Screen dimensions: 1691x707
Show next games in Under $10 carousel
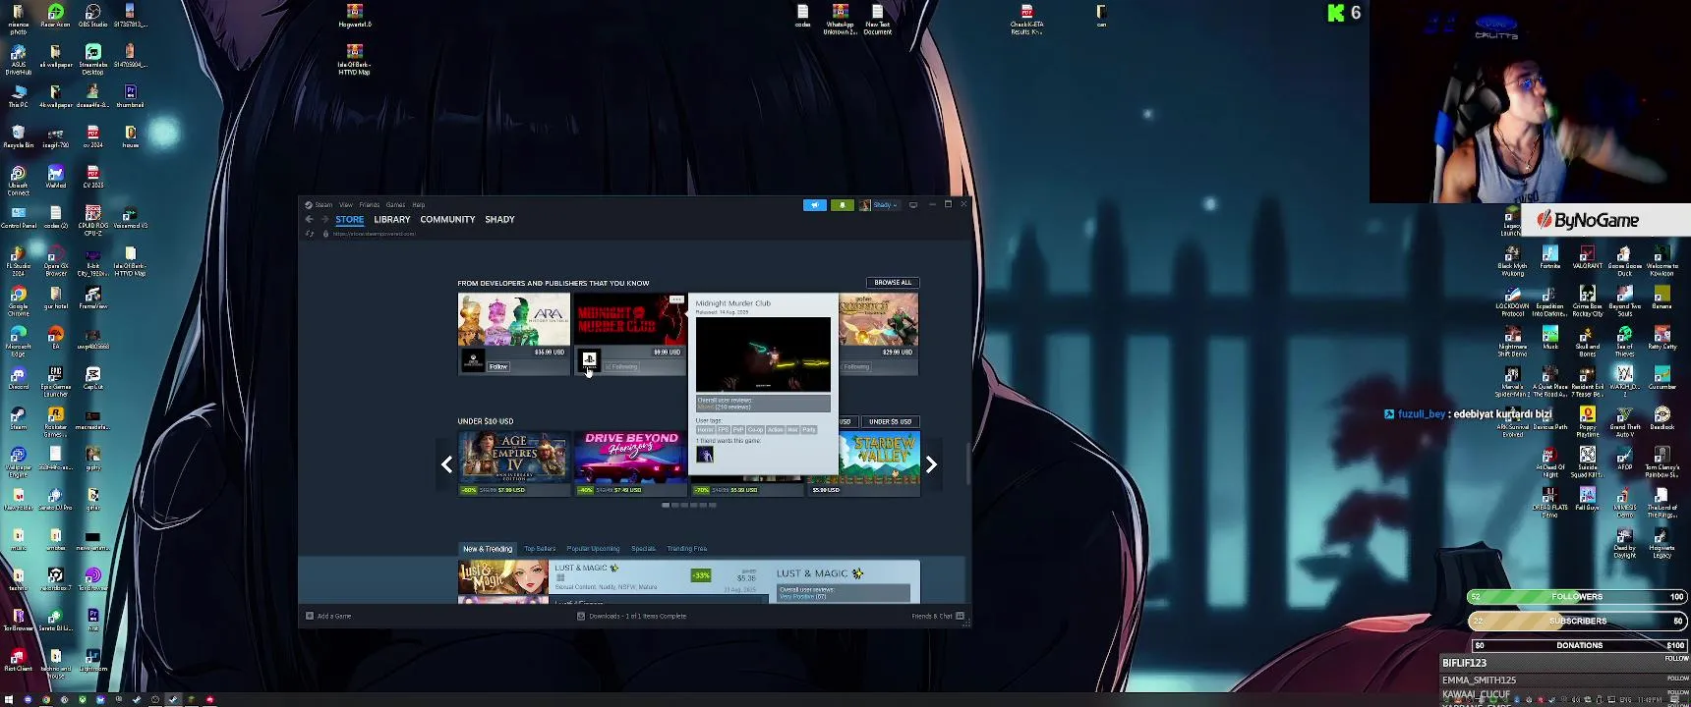(x=931, y=464)
